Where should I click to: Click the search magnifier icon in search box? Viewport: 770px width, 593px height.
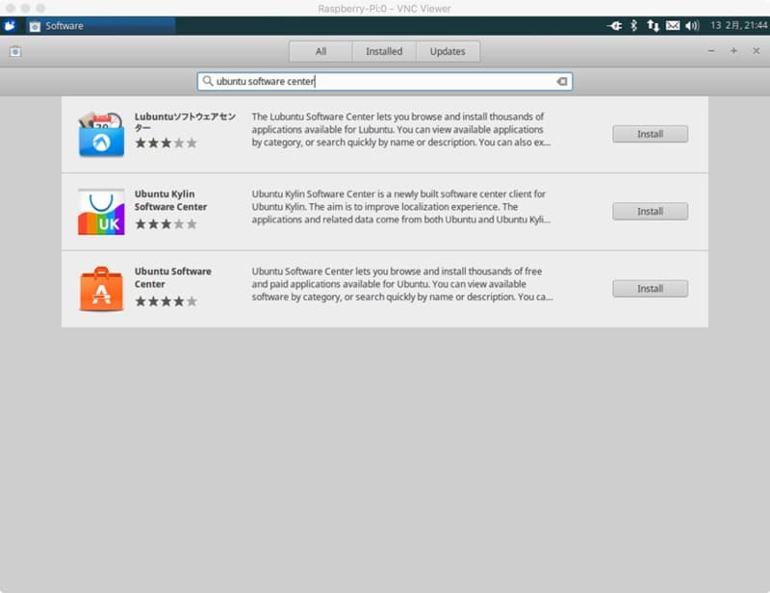pos(208,81)
